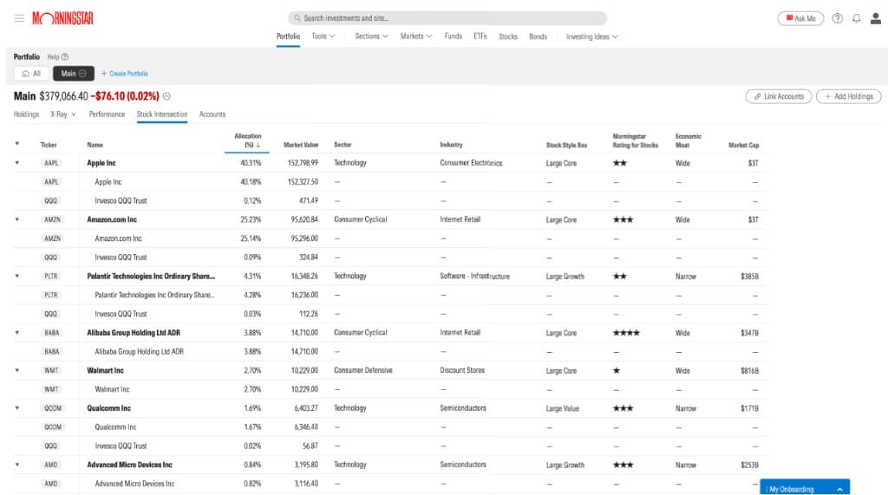
Task: Click the Morningstar logo
Action: coord(62,18)
